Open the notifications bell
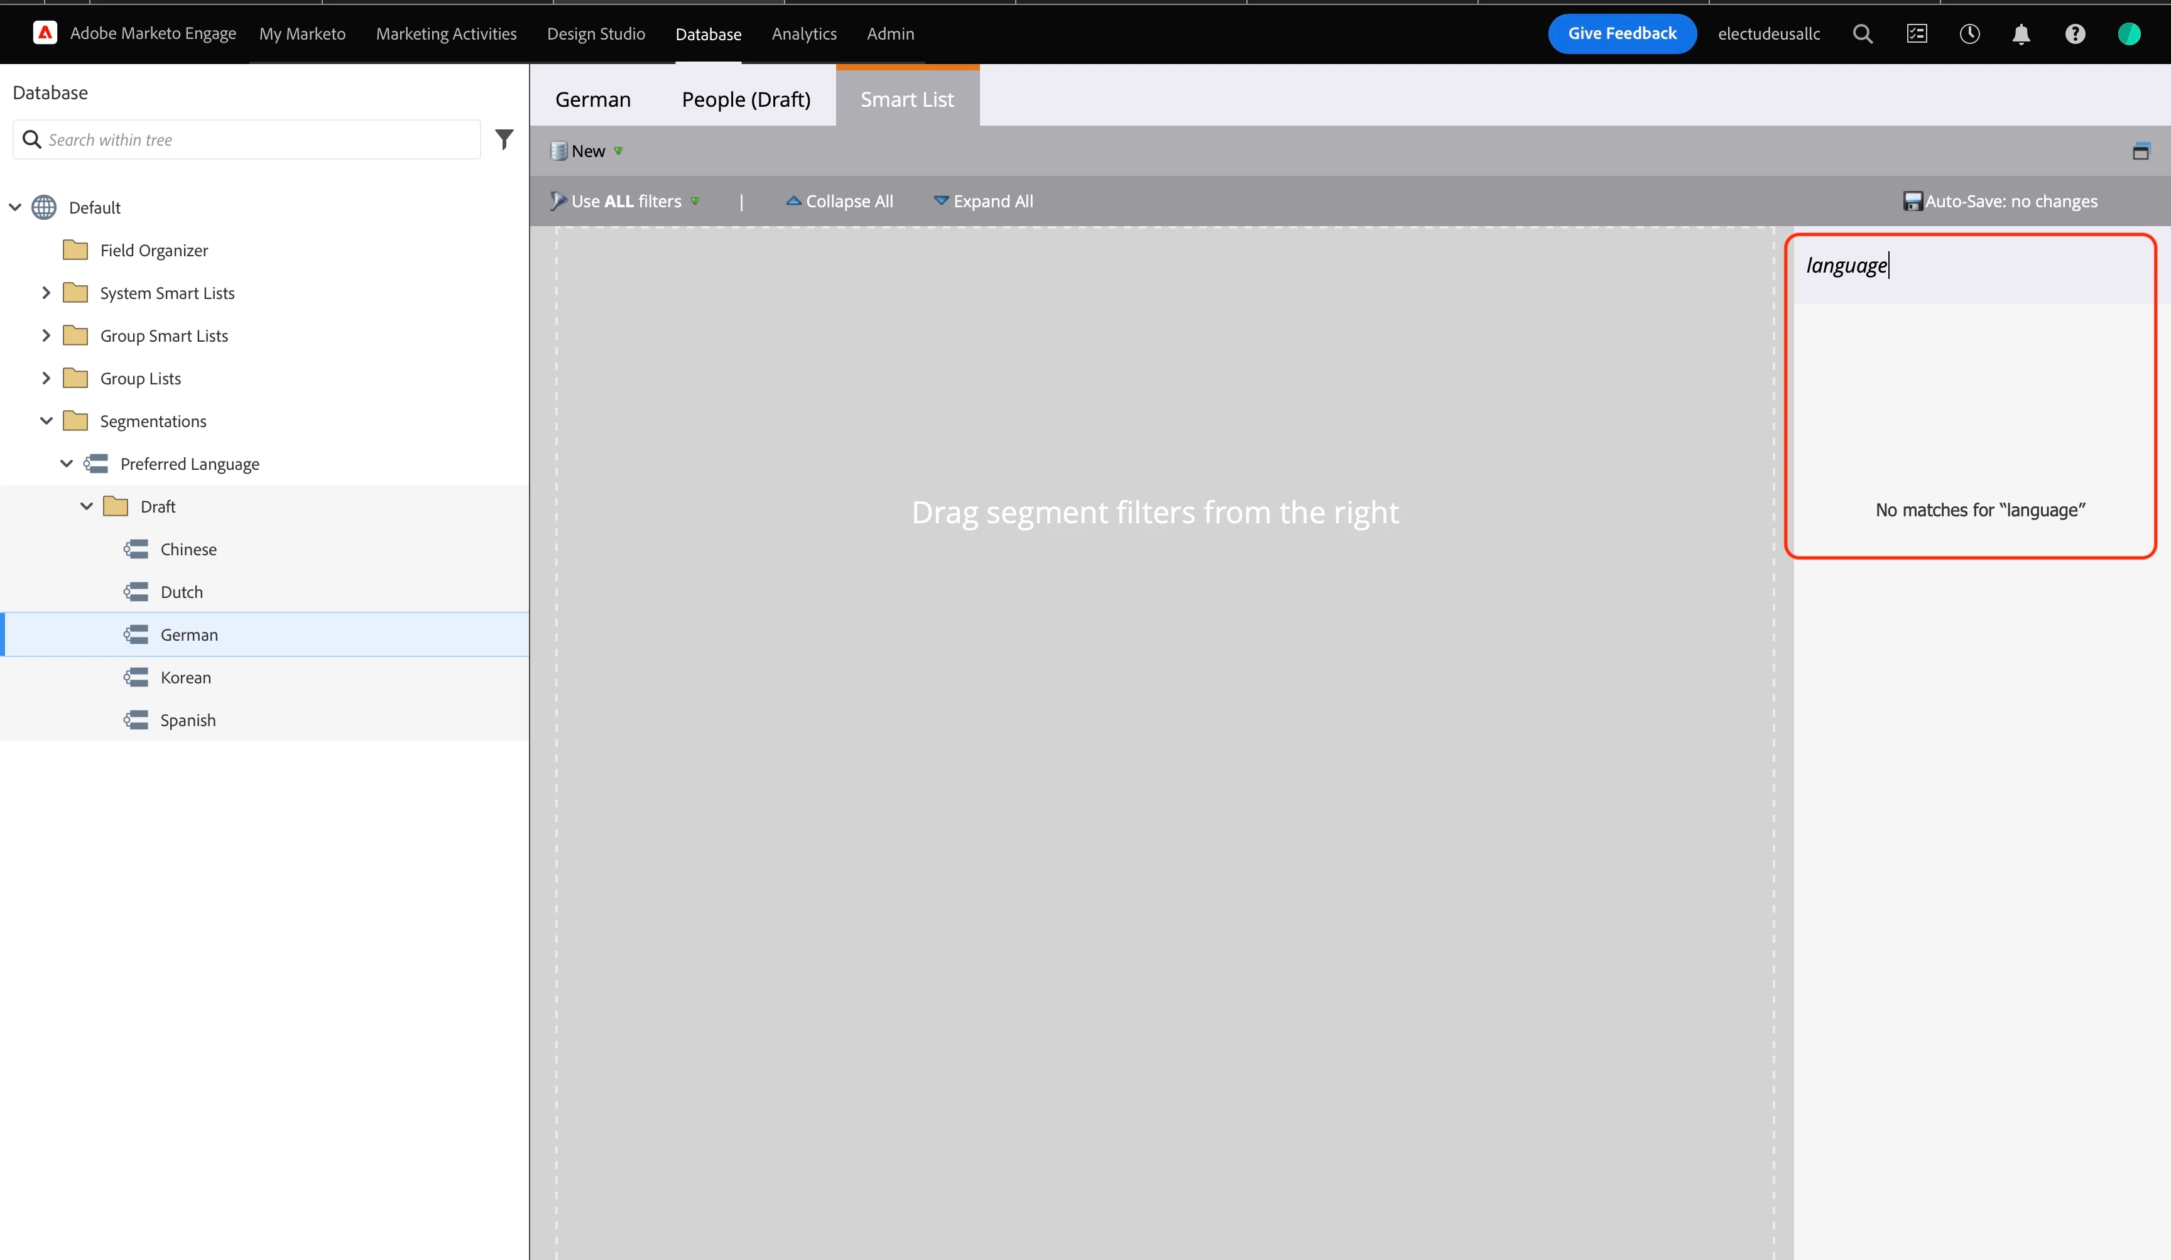The height and width of the screenshot is (1260, 2171). [x=2021, y=33]
